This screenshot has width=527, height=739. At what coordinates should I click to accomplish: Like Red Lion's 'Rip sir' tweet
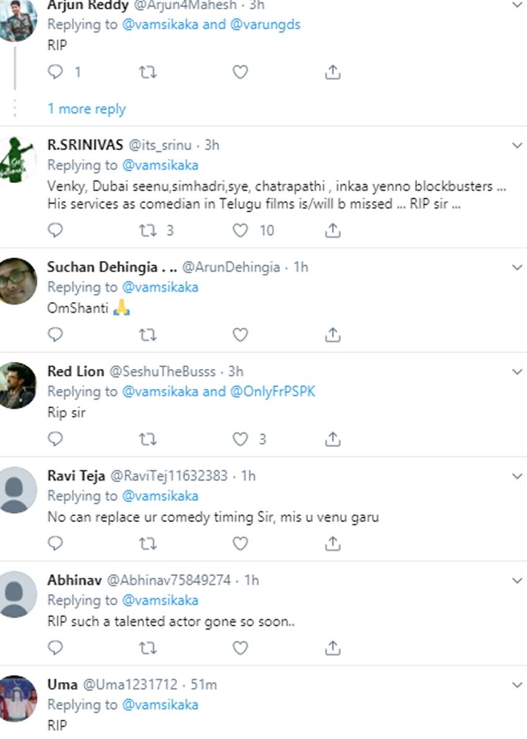(240, 440)
